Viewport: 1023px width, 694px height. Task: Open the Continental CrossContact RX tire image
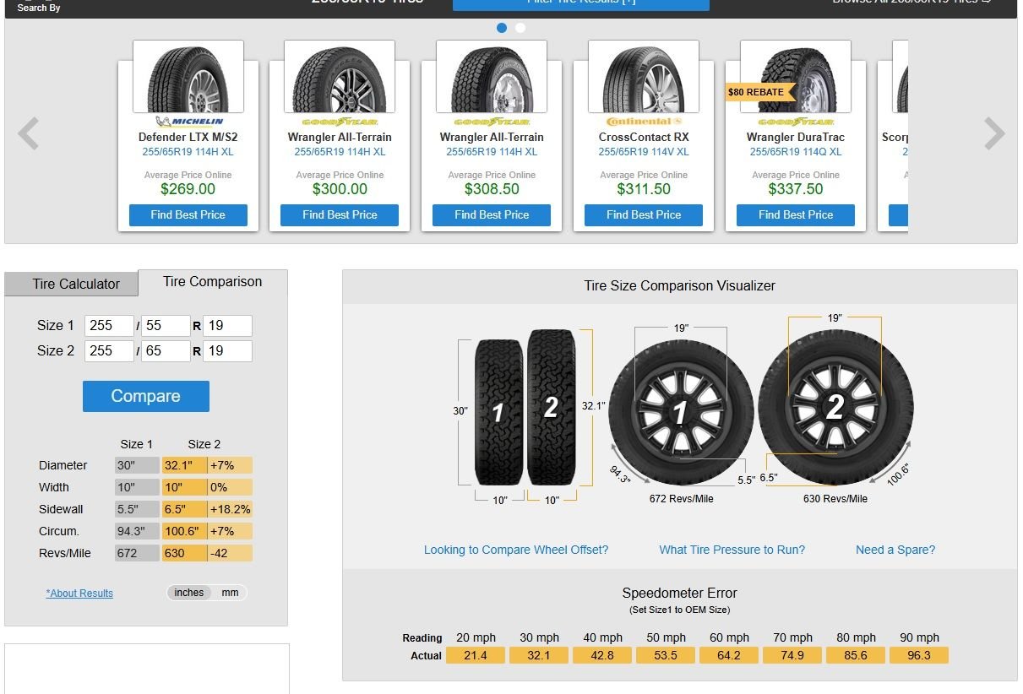(644, 77)
